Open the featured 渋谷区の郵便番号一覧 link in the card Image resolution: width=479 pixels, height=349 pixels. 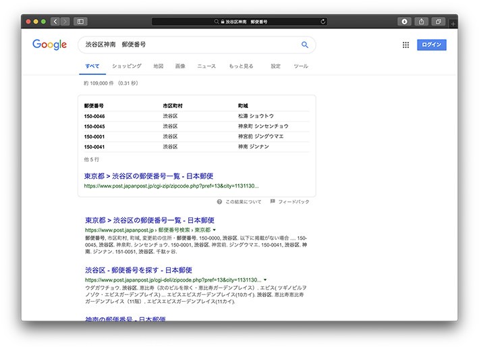pyautogui.click(x=148, y=176)
